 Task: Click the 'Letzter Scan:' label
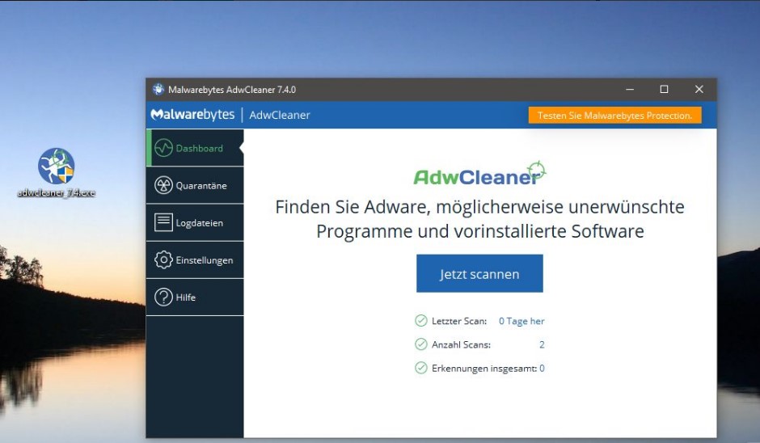[459, 321]
